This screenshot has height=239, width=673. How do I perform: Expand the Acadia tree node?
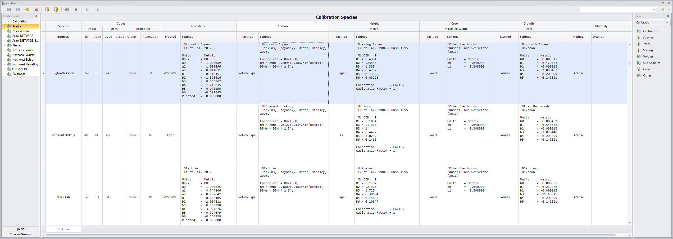point(4,26)
